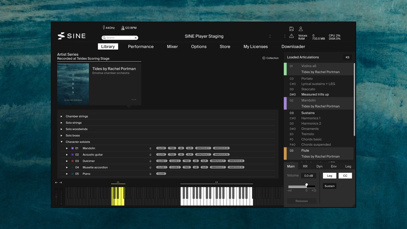Click the Releases button
This screenshot has width=407, height=229.
coord(302,201)
